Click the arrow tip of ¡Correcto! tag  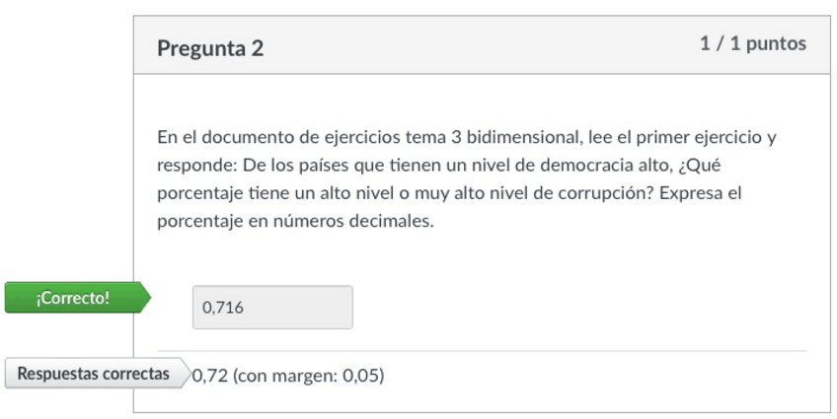pos(147,297)
